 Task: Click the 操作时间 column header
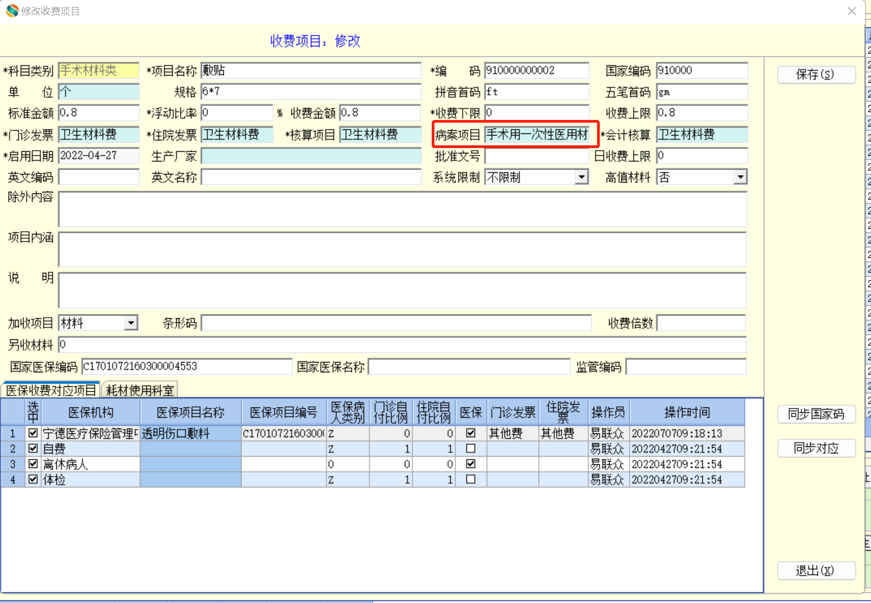tap(687, 412)
